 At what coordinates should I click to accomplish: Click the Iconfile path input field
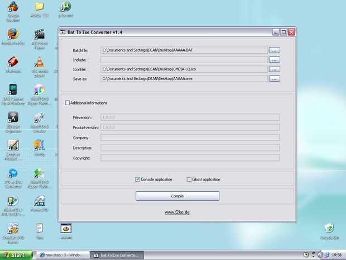pyautogui.click(x=184, y=69)
